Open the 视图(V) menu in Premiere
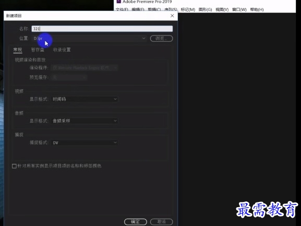Image resolution: width=301 pixels, height=226 pixels. point(222,9)
